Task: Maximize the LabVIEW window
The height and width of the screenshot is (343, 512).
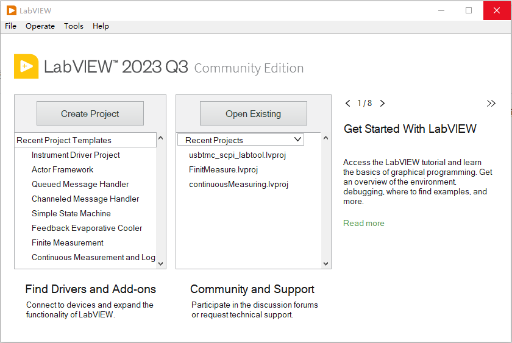Action: 469,10
